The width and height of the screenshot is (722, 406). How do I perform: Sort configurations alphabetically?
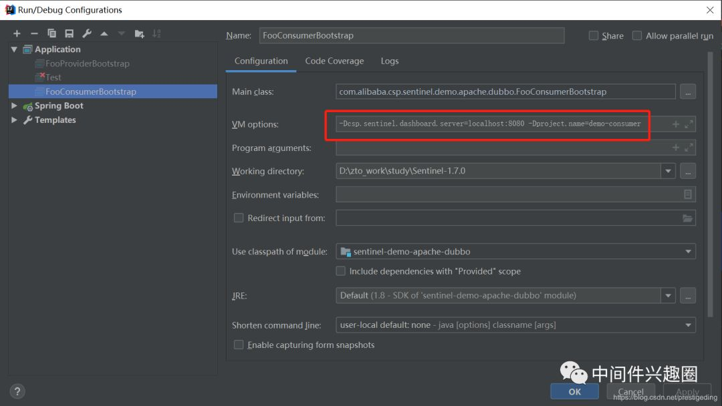click(x=156, y=33)
